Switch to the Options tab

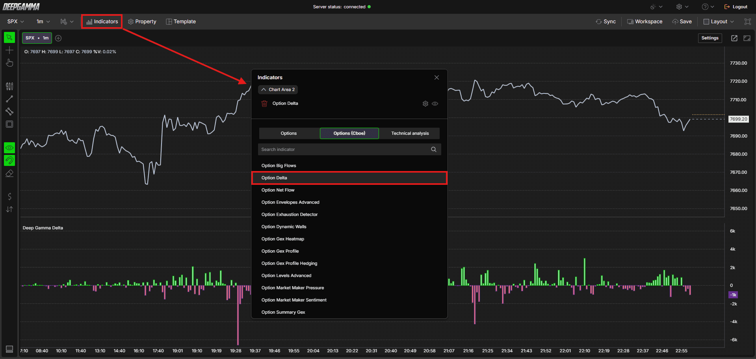[x=289, y=133]
